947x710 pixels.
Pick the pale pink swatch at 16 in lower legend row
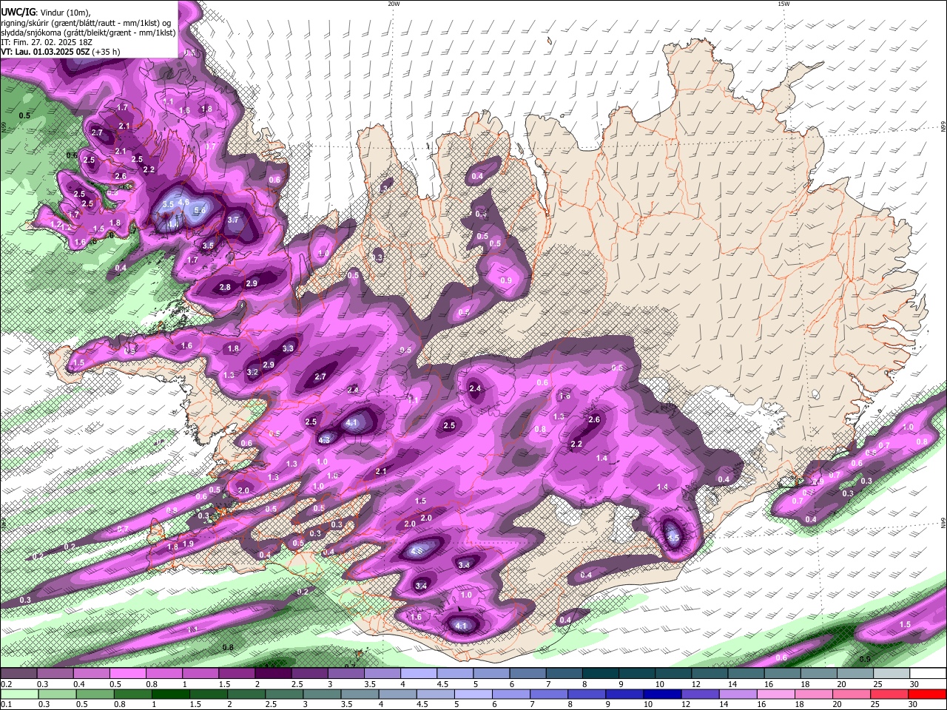(x=775, y=694)
